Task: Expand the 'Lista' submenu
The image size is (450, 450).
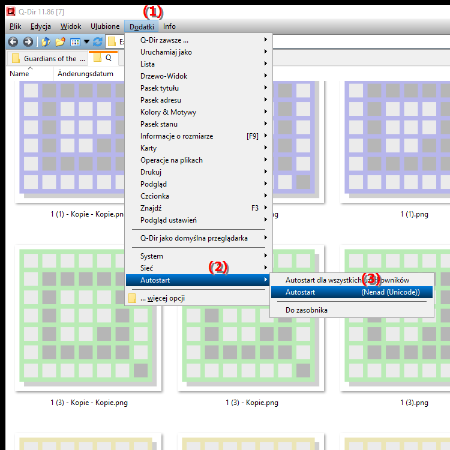Action: click(x=199, y=64)
